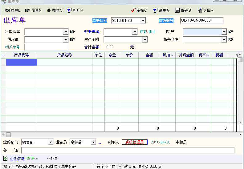Click the 打印 print icon
This screenshot has height=169, width=244.
70,10
